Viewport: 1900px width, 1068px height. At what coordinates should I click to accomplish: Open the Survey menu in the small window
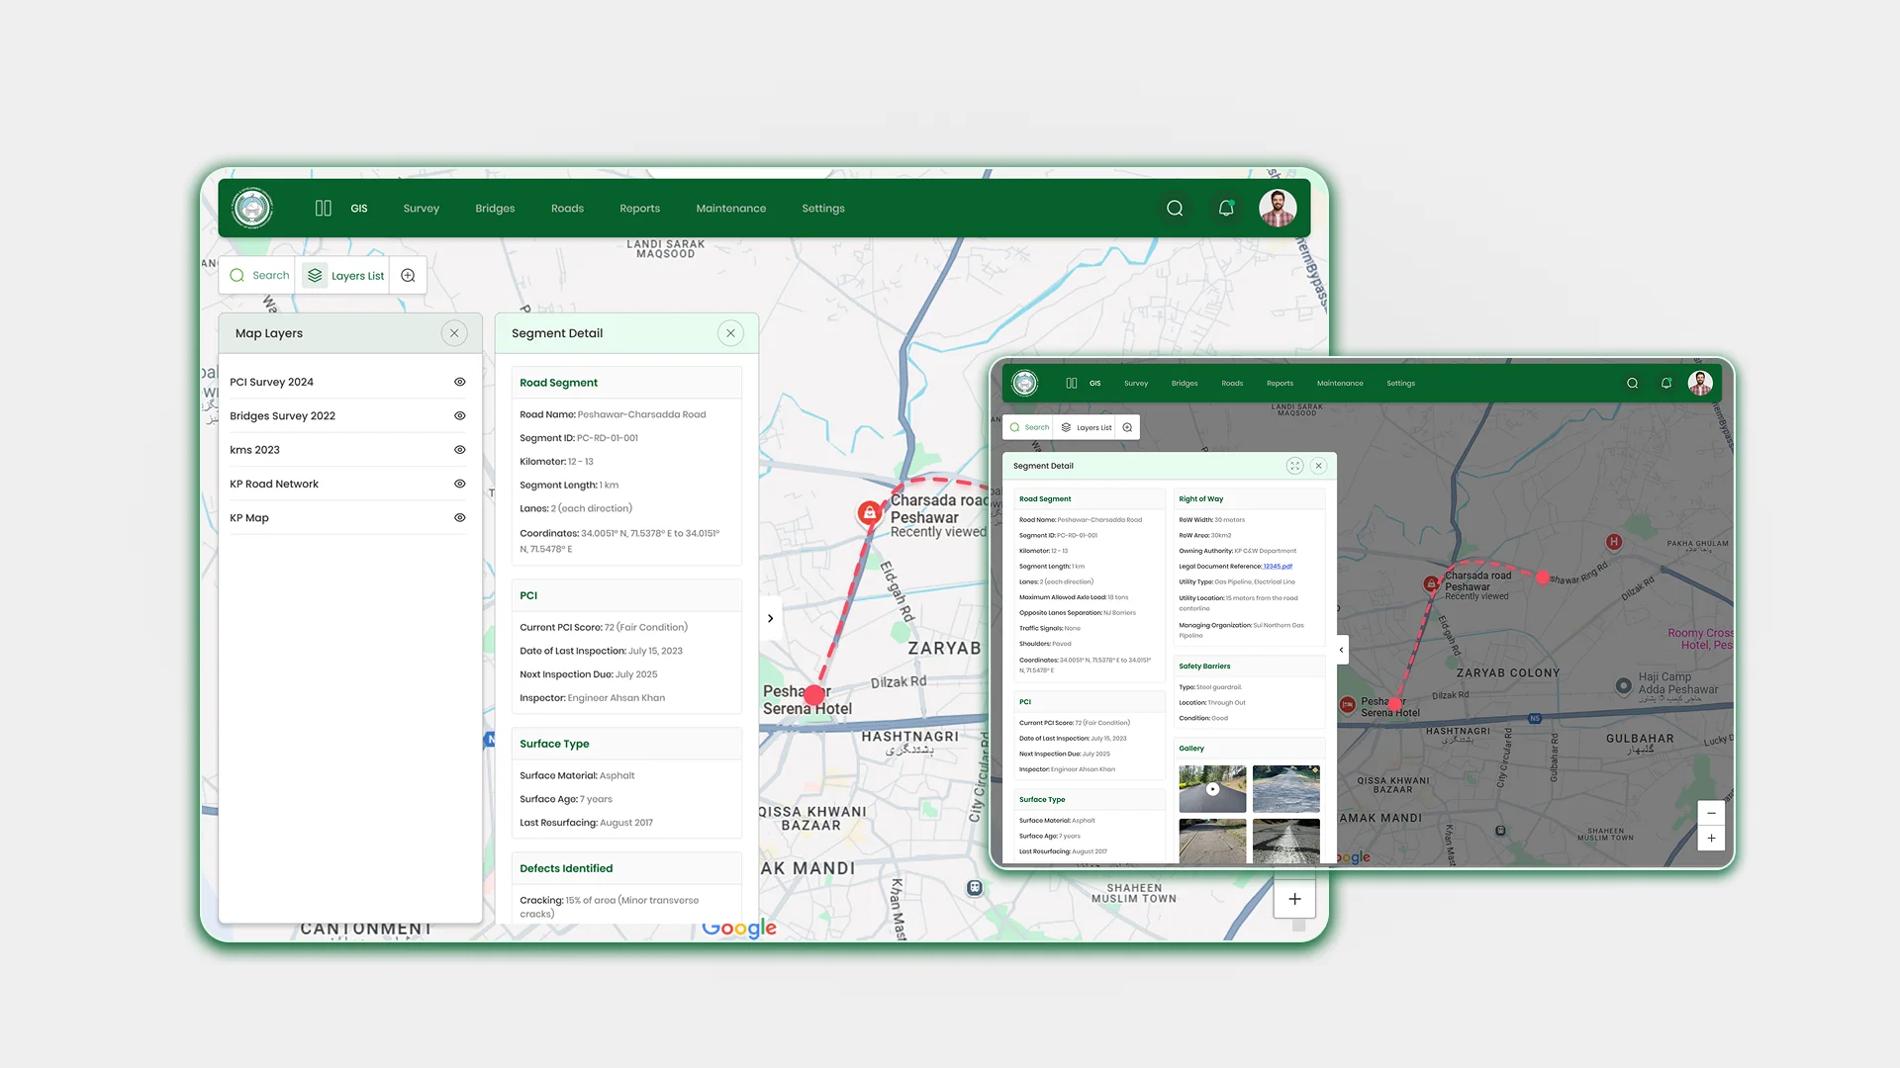1136,384
